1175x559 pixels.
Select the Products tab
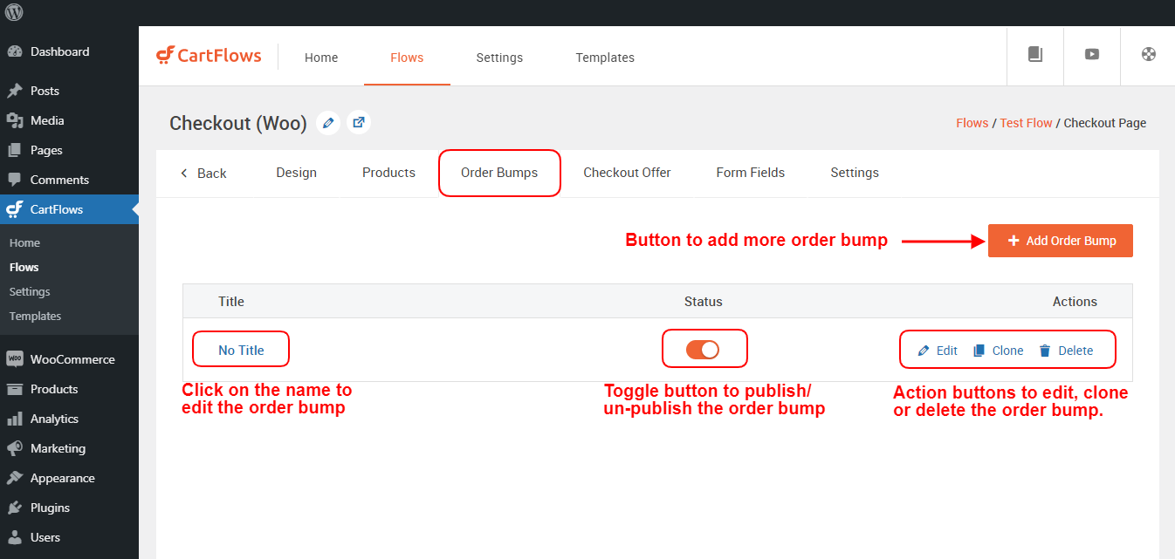(388, 173)
